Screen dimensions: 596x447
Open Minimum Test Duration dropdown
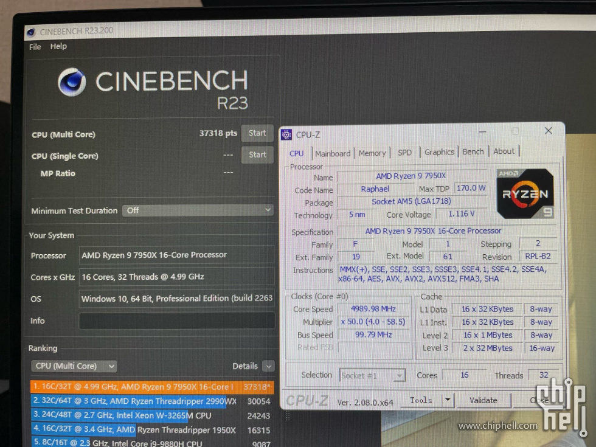click(198, 210)
